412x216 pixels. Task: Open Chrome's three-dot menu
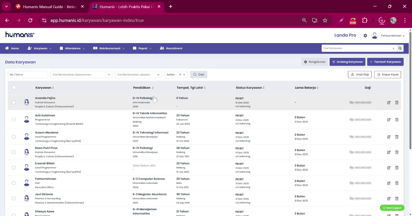405,20
